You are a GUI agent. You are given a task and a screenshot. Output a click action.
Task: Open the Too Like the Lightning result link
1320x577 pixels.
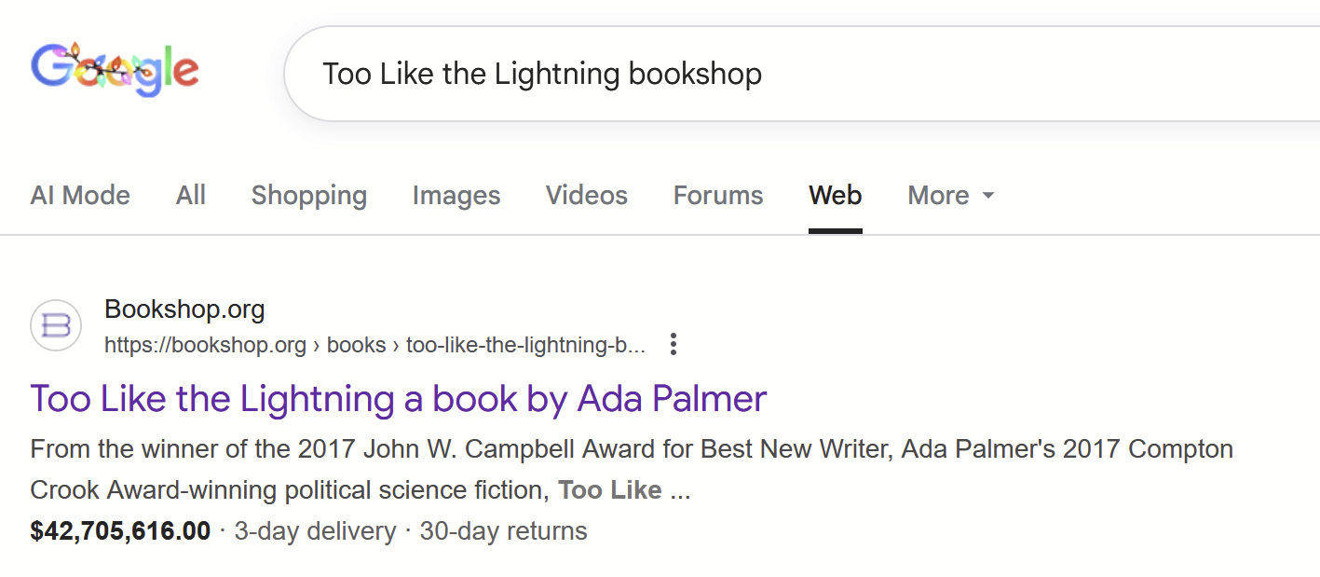[x=399, y=399]
